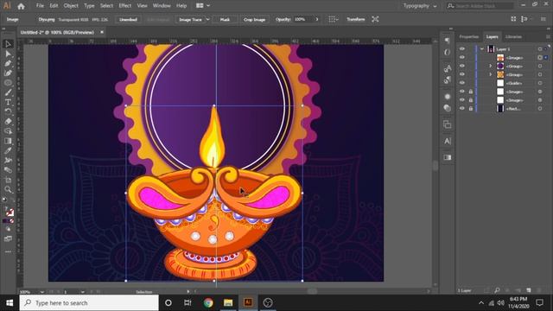
Task: Switch to the Properties tab
Action: tap(468, 36)
